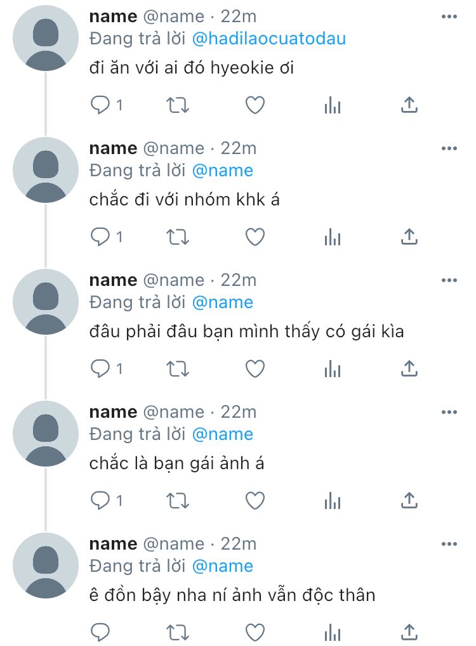View analytics for "chắc đi với nhóm khk á"
Screen dimensions: 476x646
click(333, 237)
